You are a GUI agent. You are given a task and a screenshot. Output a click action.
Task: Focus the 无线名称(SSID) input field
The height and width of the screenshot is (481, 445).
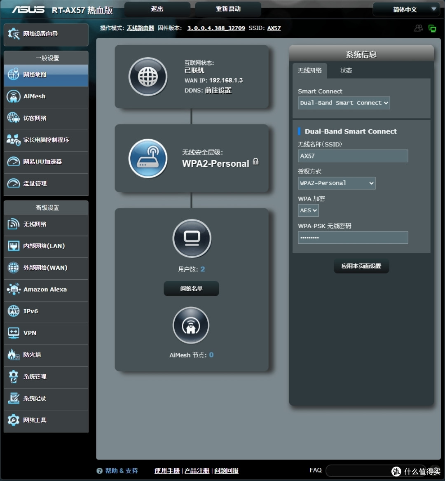click(353, 156)
